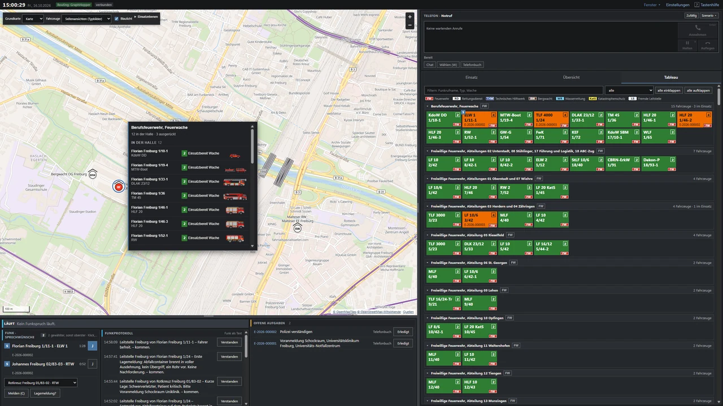Click Telefonbuch button under phone panel

[472, 65]
